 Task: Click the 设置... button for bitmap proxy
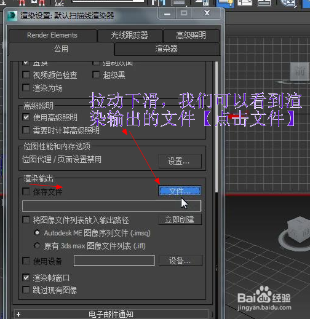click(180, 161)
